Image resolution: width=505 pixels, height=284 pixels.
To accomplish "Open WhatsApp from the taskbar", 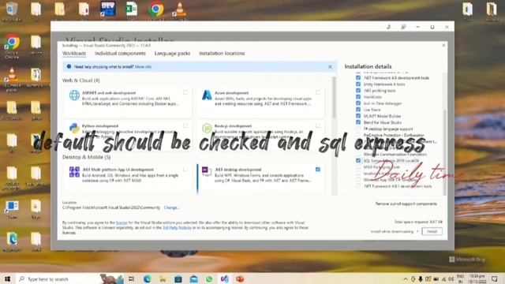I will 209,278.
